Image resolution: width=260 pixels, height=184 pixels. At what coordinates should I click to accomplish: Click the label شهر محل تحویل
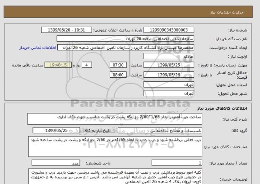232,94
